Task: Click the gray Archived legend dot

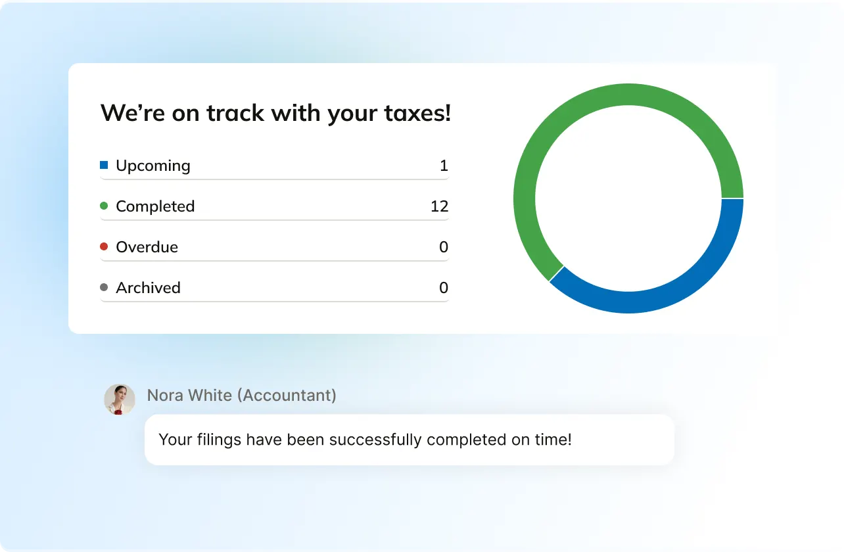Action: (x=104, y=288)
